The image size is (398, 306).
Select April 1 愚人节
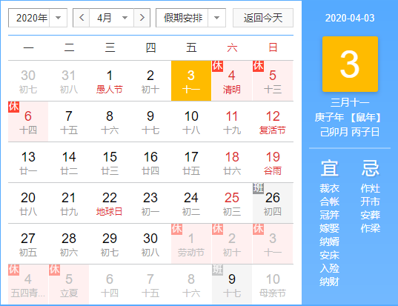[110, 81]
